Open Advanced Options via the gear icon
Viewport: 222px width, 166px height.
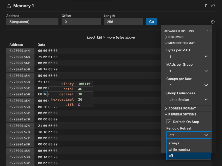[213, 22]
